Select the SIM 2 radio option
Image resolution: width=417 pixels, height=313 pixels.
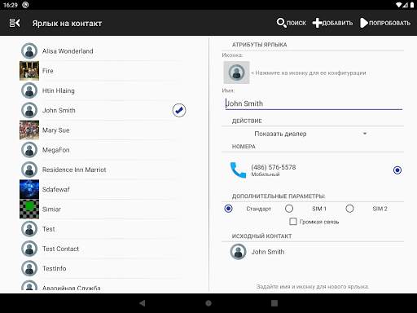(x=349, y=209)
